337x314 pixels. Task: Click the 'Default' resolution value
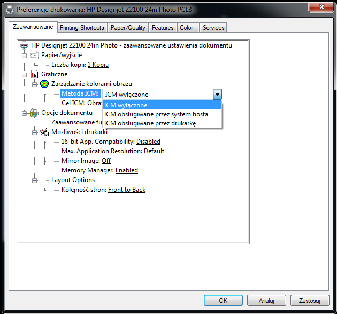tap(154, 151)
